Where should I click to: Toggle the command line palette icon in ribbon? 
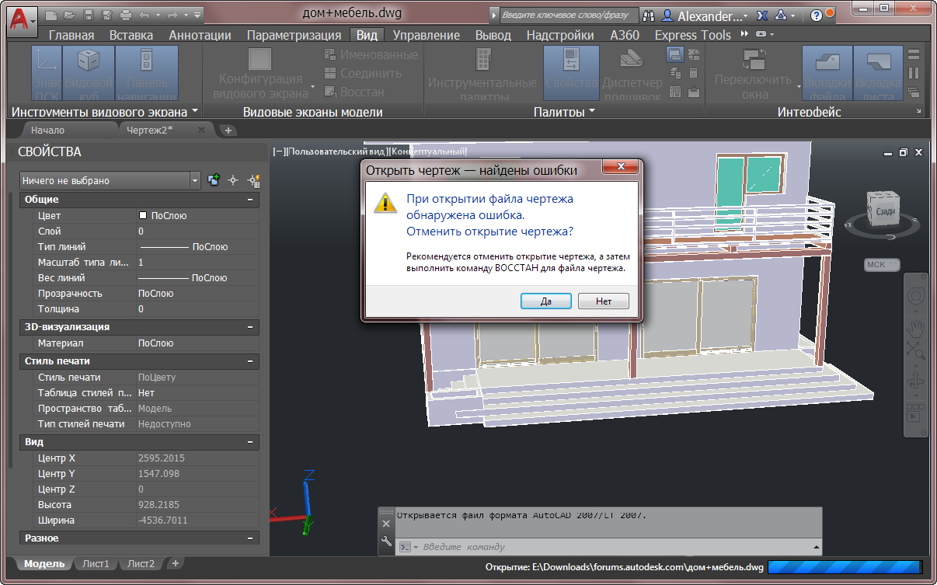[x=674, y=54]
